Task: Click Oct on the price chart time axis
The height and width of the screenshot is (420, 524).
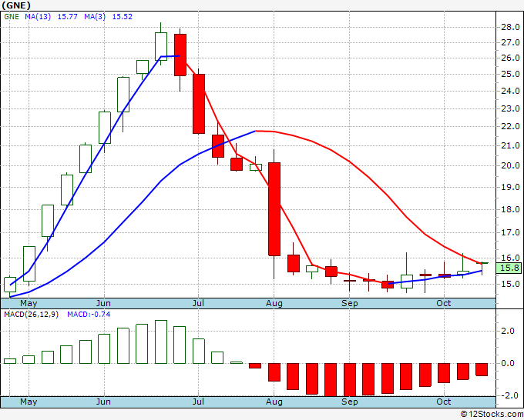Action: (x=444, y=304)
